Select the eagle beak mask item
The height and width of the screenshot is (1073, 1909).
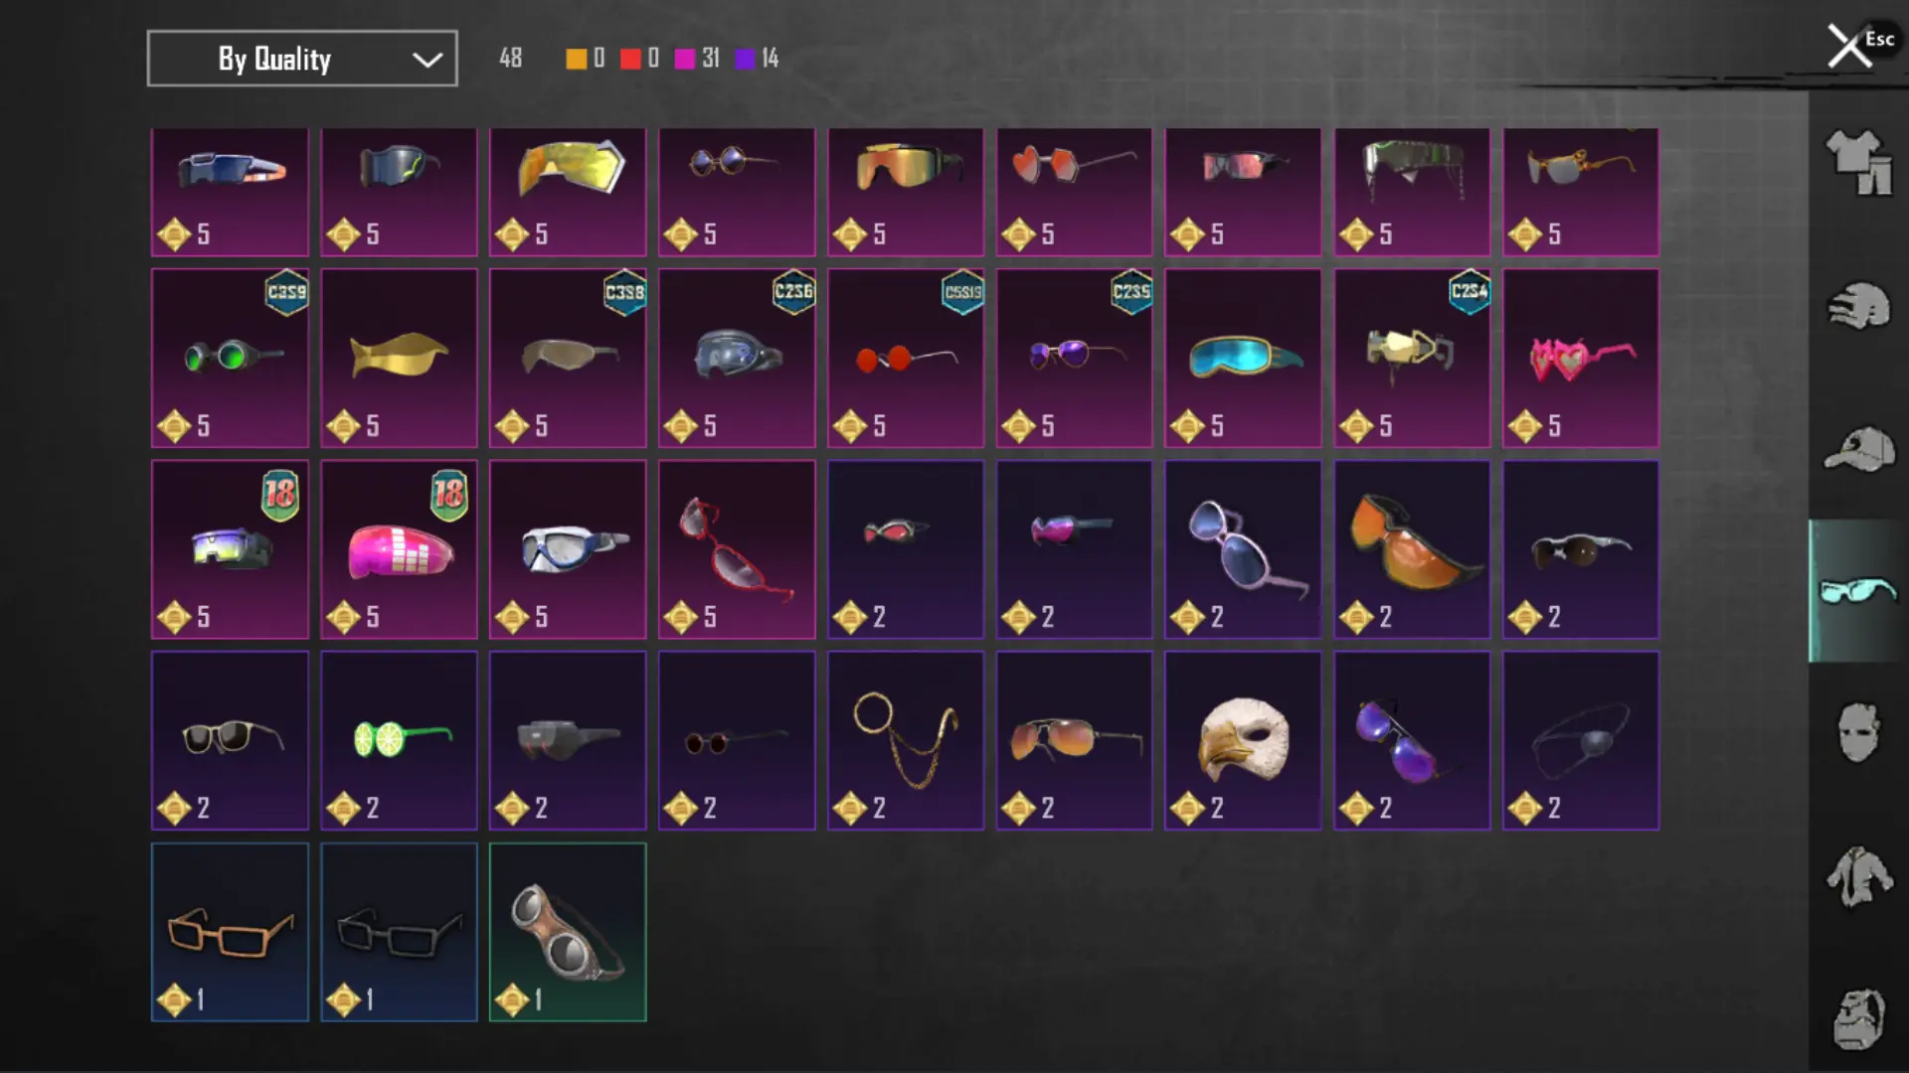1243,740
